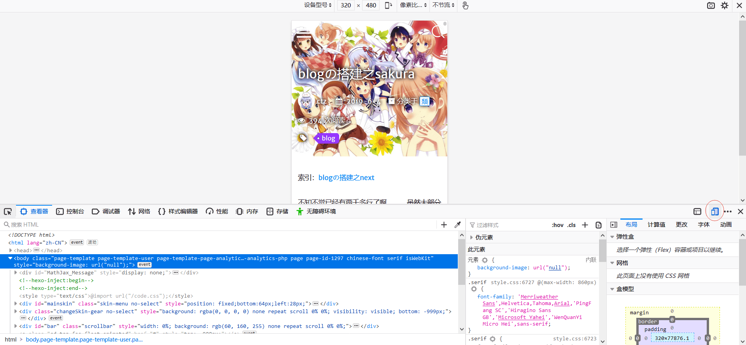Select body.page-template breadcrumb item
746x345 pixels.
click(84, 340)
